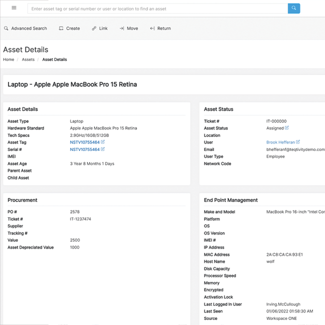Go to Home in breadcrumb
Screen dimensions: 325x325
8,59
